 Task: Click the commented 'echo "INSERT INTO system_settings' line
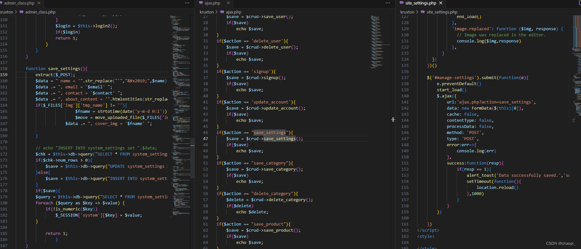click(96, 148)
